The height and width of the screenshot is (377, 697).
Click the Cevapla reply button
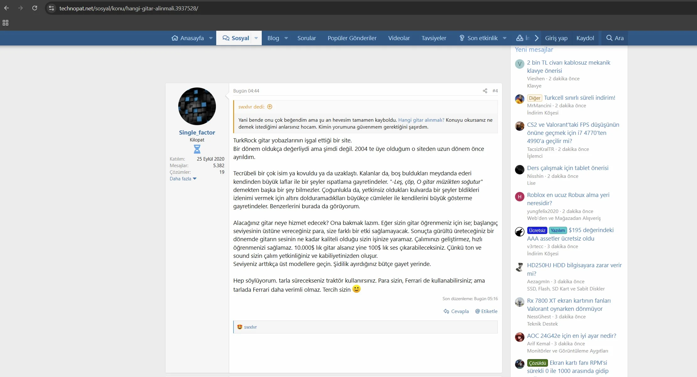pos(456,311)
